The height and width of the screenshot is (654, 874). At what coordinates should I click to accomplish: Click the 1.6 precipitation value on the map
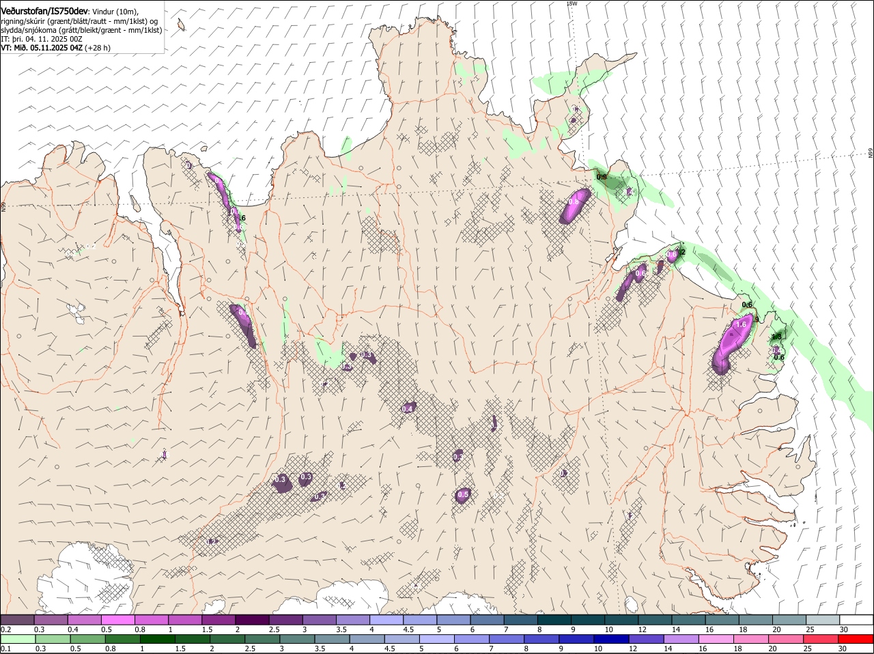pyautogui.click(x=740, y=325)
